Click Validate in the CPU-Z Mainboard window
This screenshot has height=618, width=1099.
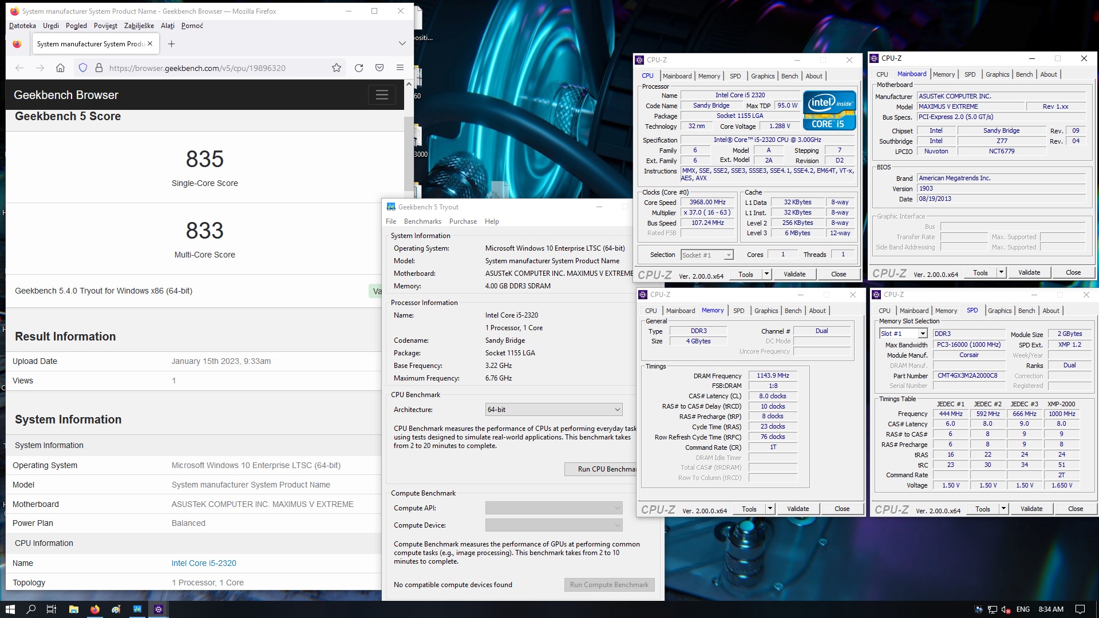coord(1029,272)
